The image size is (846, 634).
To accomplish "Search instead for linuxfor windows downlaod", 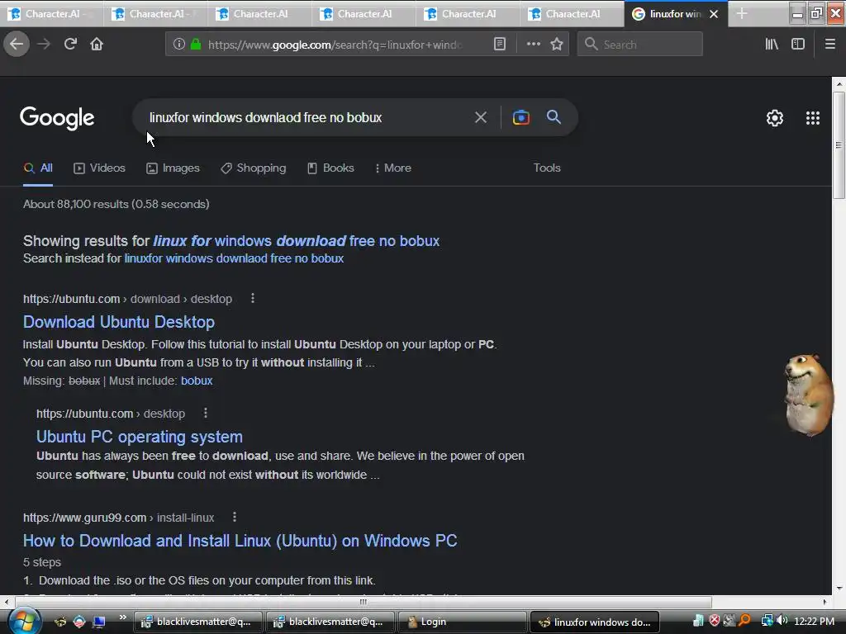I will [234, 258].
